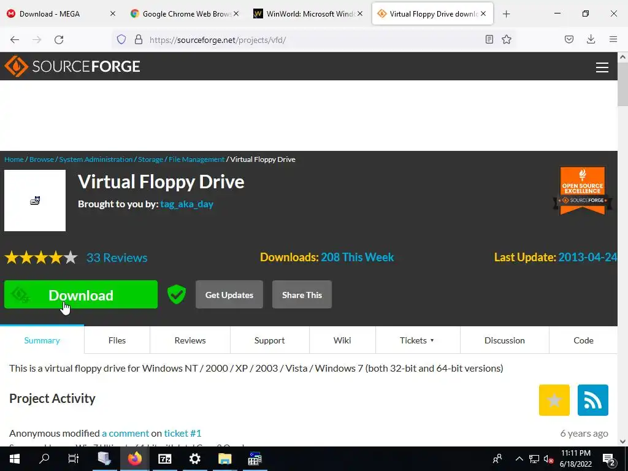This screenshot has height=471, width=628.
Task: Click the blue RSS feed icon
Action: (593, 400)
